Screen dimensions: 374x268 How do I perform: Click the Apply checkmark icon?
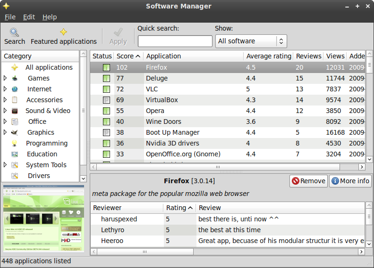point(118,32)
